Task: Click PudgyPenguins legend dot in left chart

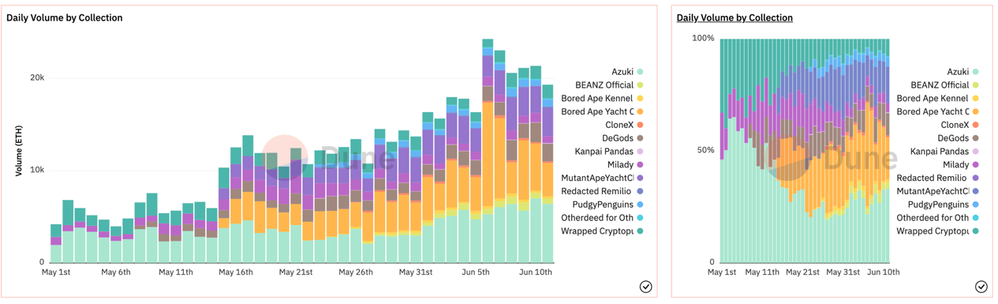Action: click(x=641, y=205)
